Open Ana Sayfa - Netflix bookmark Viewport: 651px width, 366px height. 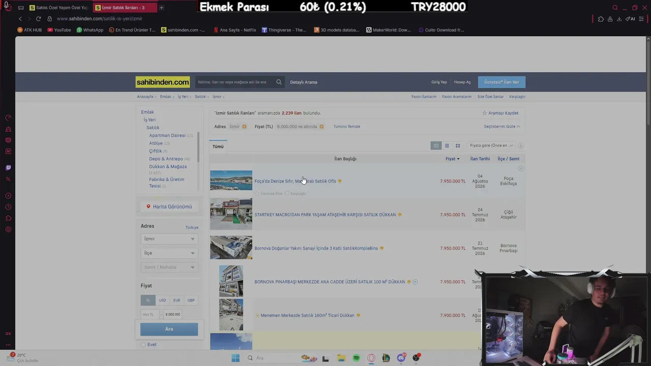point(234,30)
